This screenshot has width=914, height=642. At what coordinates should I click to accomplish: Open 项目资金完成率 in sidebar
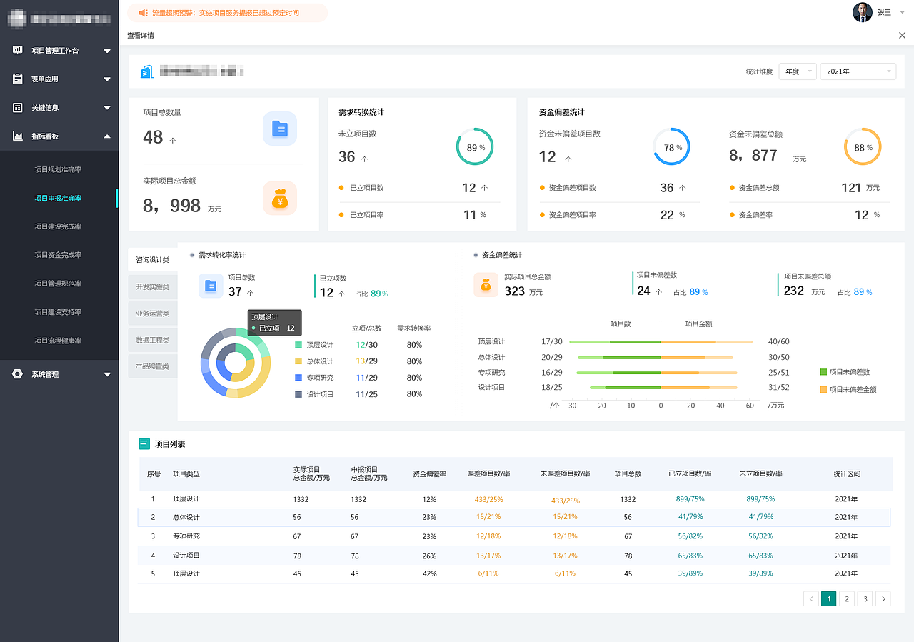(59, 255)
